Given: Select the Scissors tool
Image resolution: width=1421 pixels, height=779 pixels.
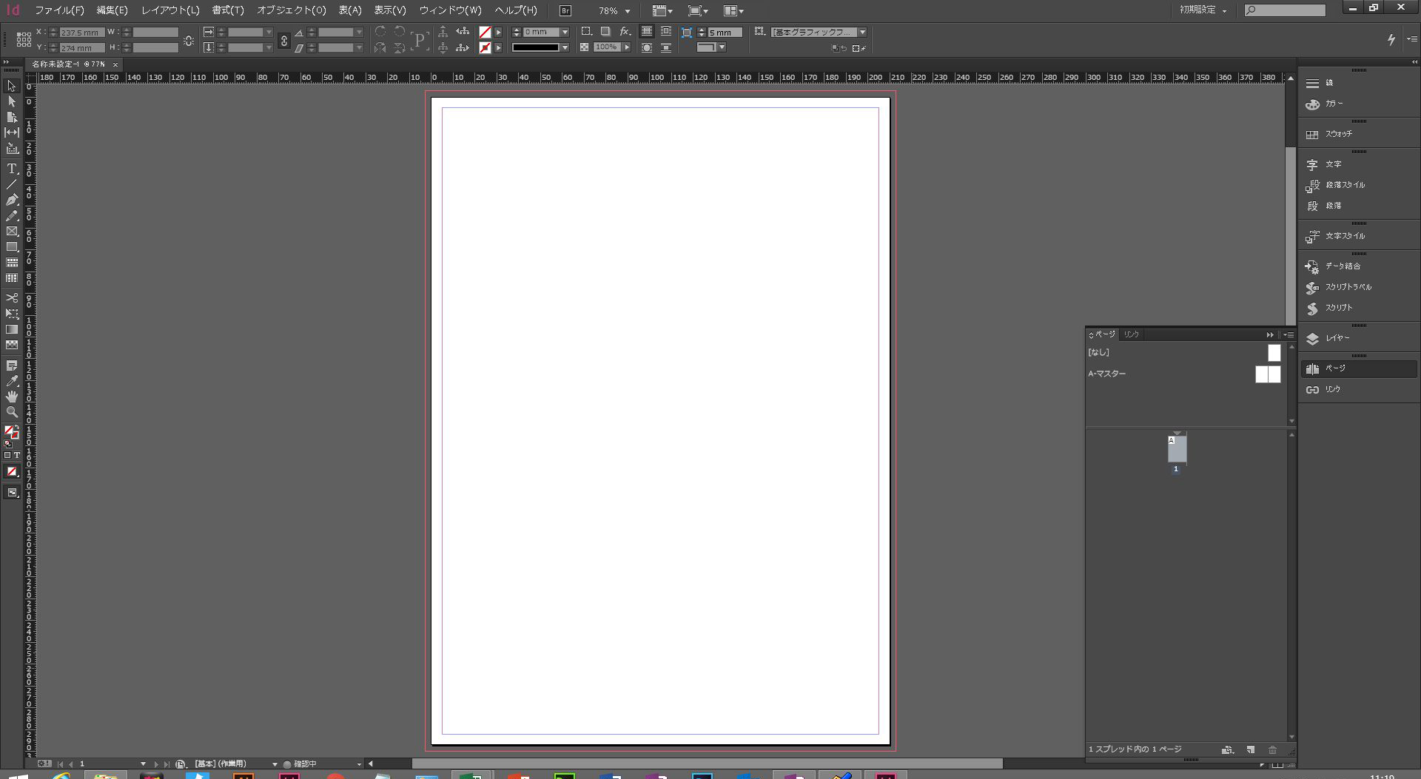Looking at the screenshot, I should pos(11,298).
